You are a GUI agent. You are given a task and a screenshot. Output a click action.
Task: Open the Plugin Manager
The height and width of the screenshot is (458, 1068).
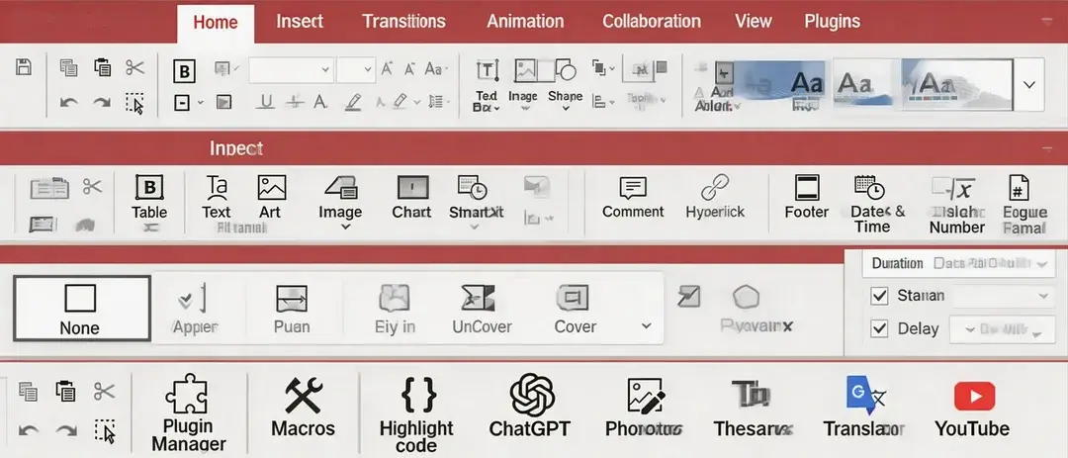click(187, 413)
